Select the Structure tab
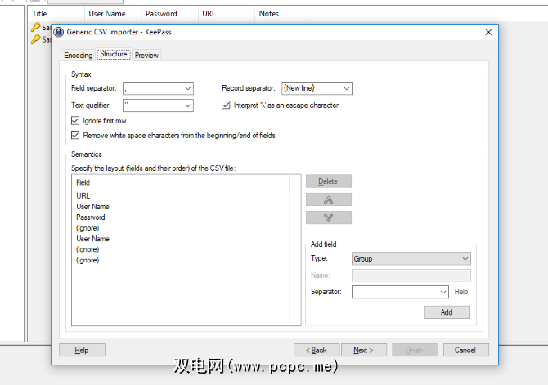 [x=114, y=54]
